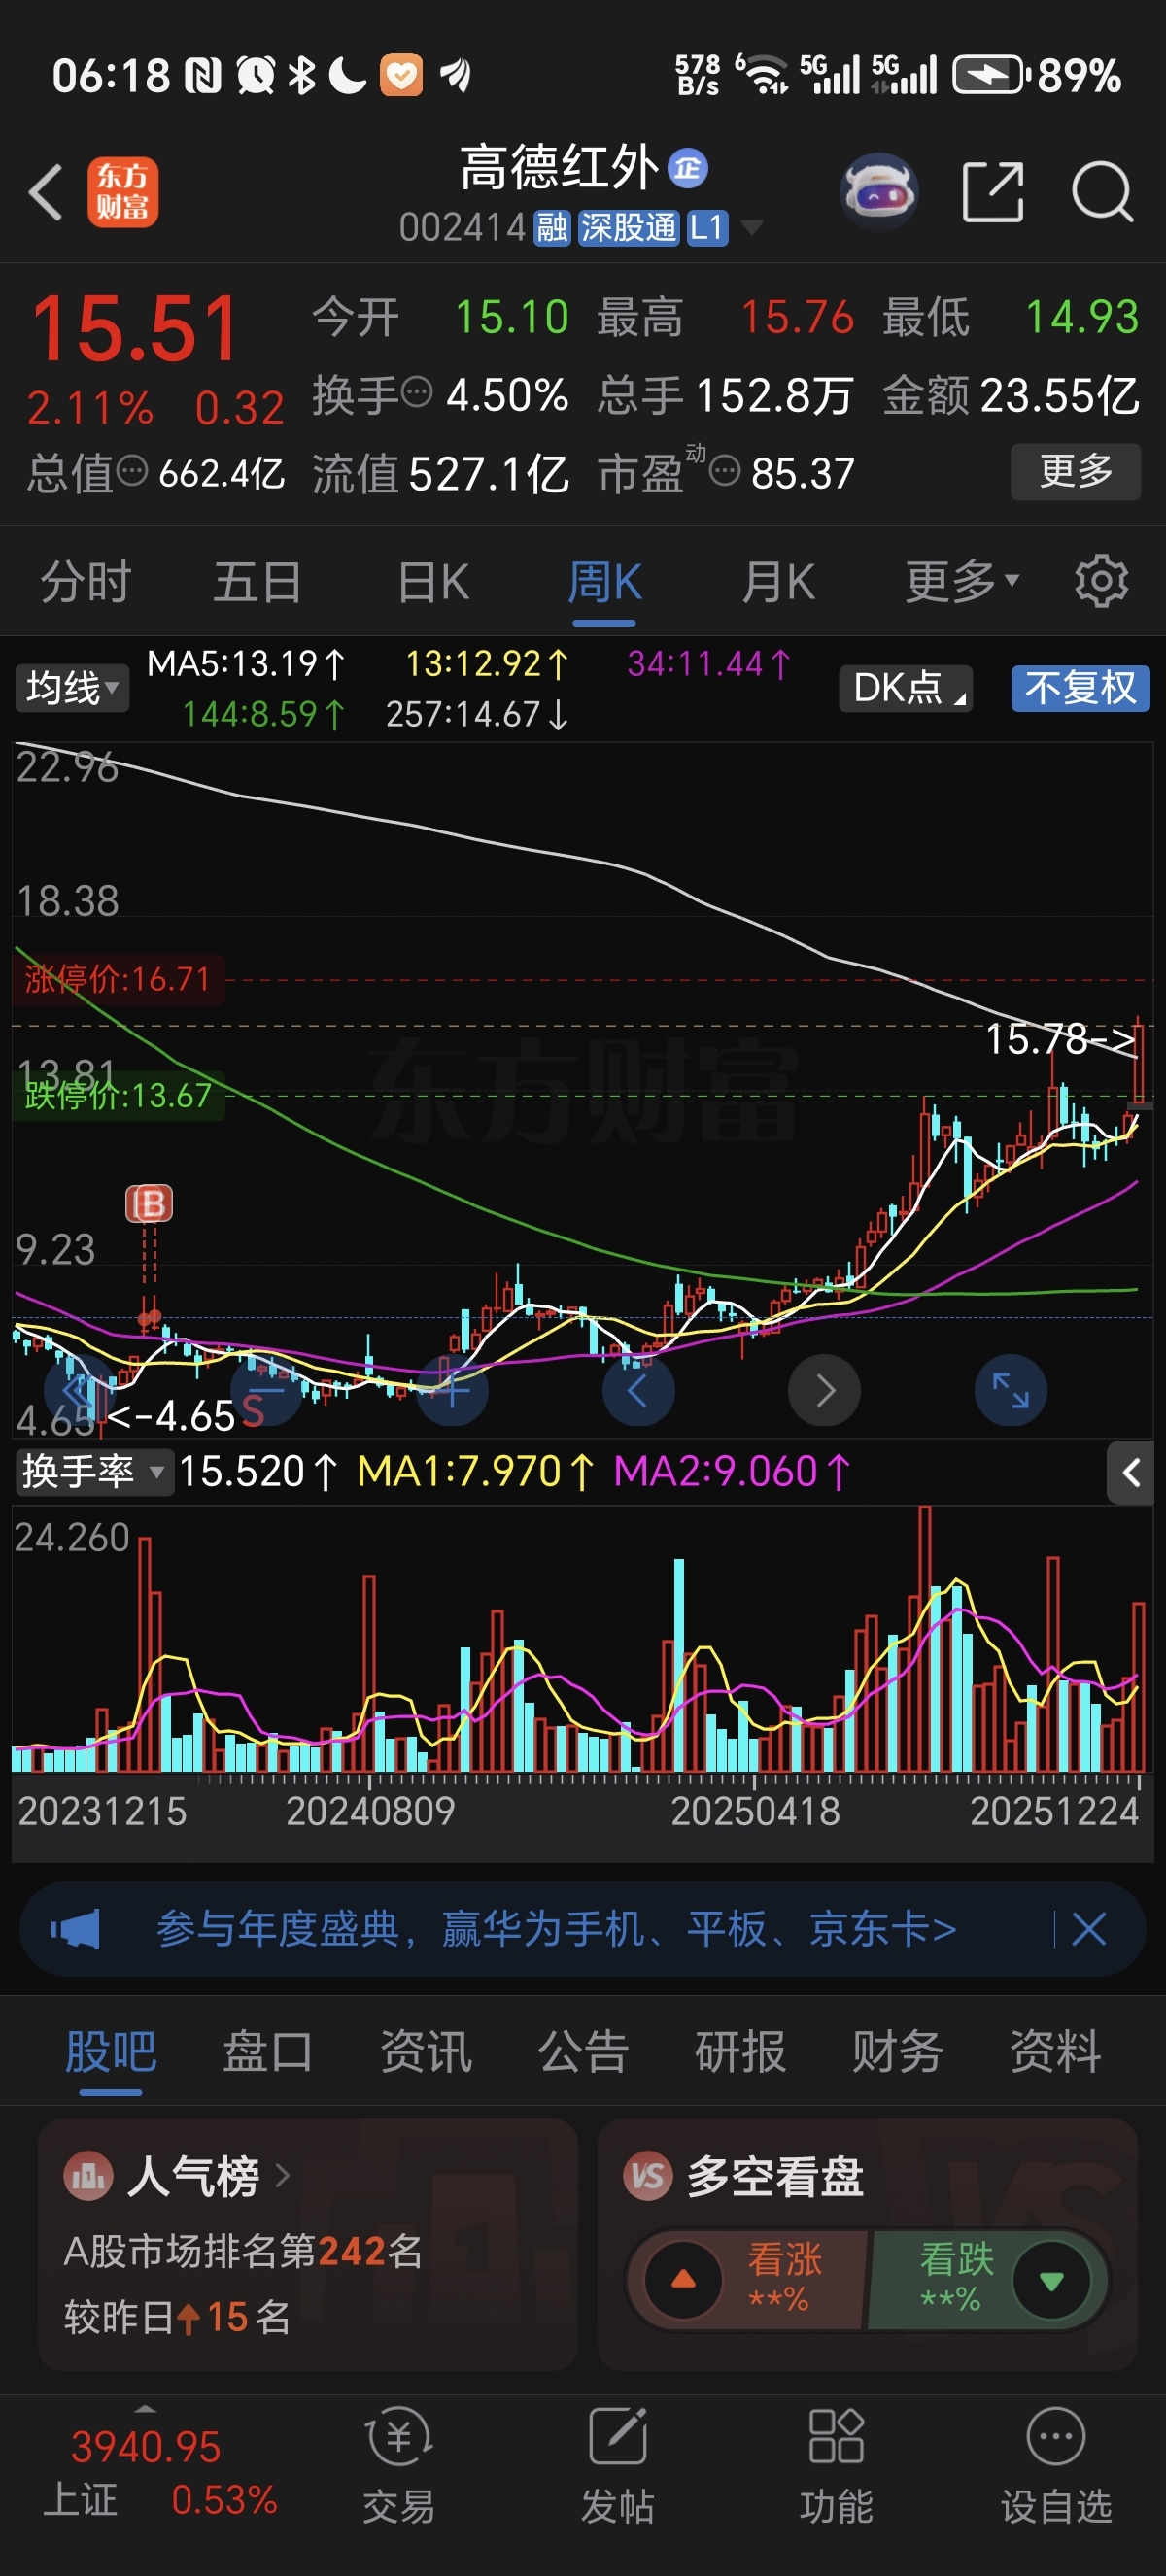Open the 东方财富 logo home icon
The image size is (1166, 2576).
[123, 192]
